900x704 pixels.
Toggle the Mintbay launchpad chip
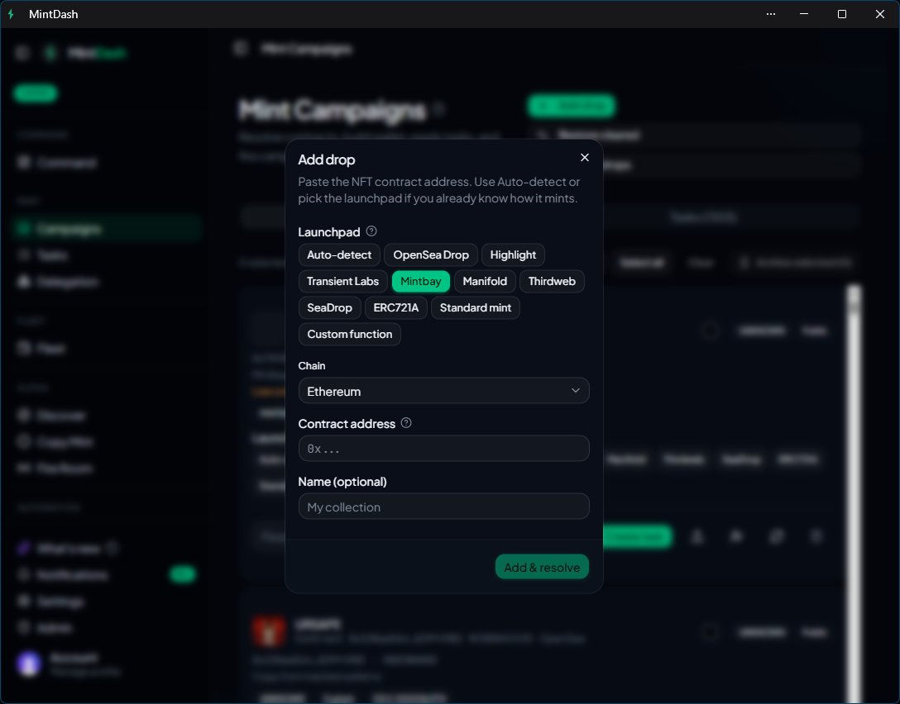(421, 282)
